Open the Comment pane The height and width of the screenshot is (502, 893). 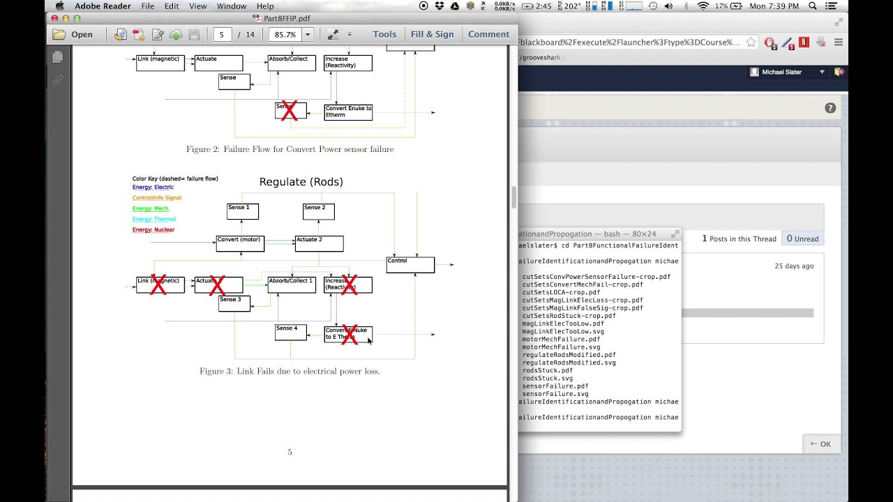pyautogui.click(x=488, y=34)
